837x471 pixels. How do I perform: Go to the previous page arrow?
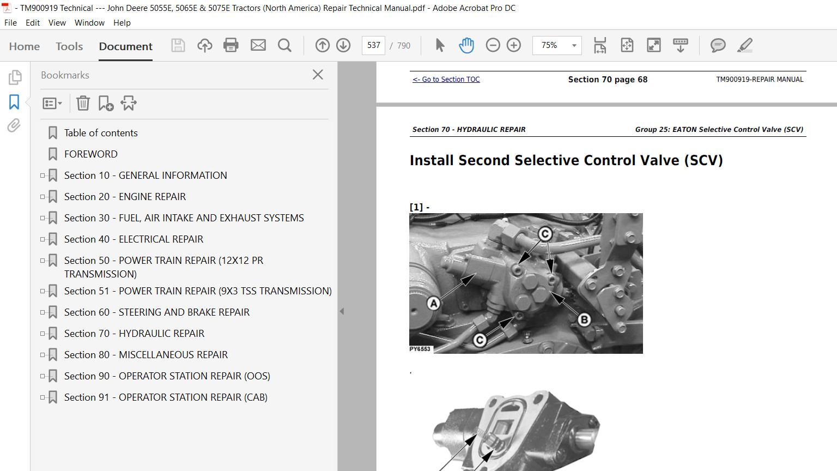(323, 45)
